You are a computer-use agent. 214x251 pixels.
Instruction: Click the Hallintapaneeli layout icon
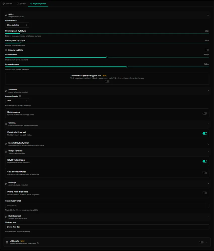[6, 217]
